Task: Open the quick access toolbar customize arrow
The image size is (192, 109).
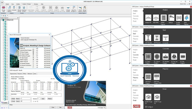Action: [x=7, y=16]
